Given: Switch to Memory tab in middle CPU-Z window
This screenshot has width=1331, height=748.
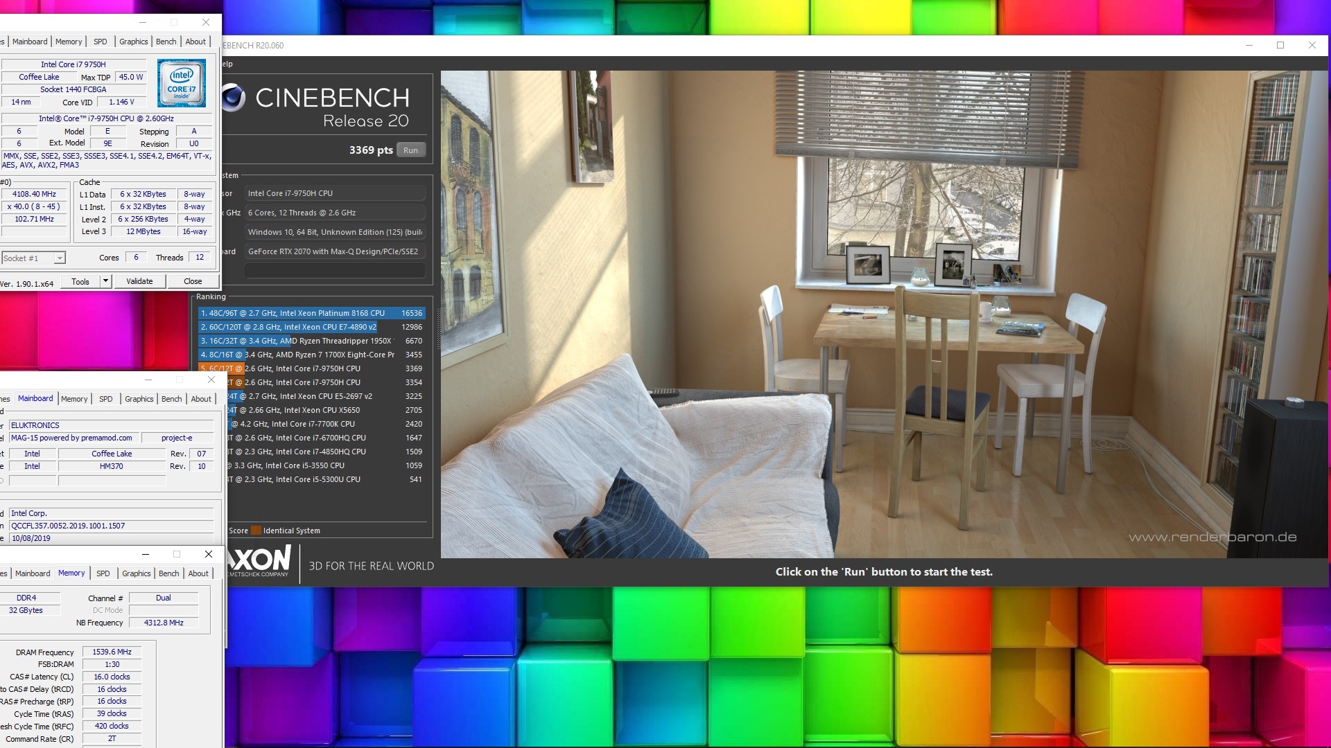Looking at the screenshot, I should (x=74, y=399).
